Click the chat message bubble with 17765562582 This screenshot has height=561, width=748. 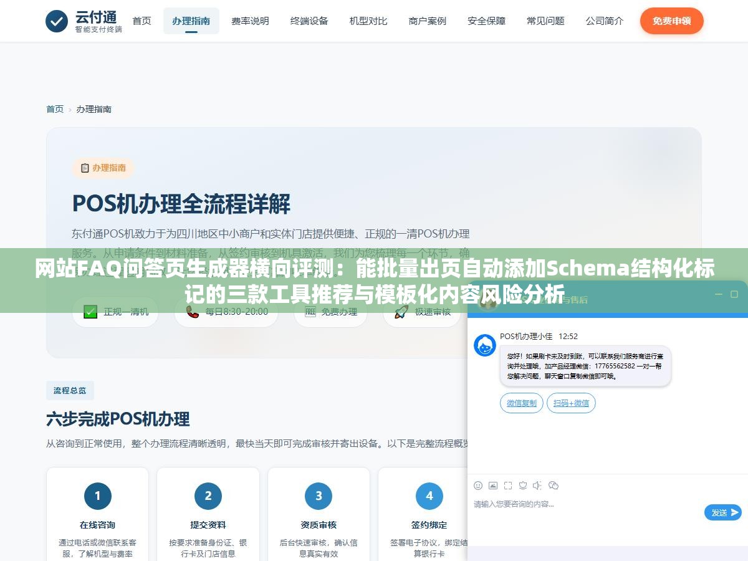coord(585,366)
